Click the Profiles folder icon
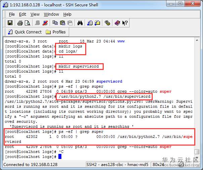 click(x=48, y=32)
